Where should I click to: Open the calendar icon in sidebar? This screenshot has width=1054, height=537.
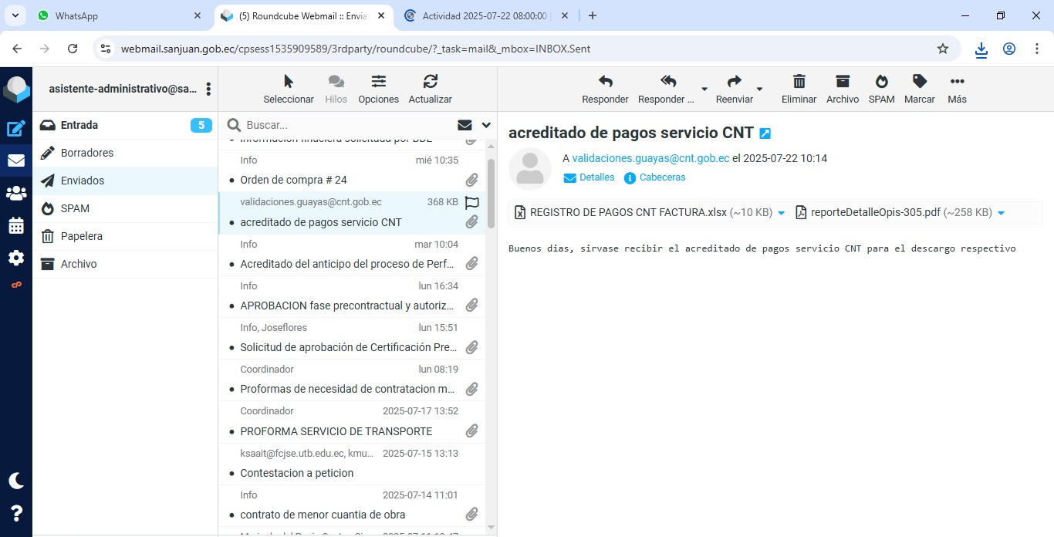(16, 226)
